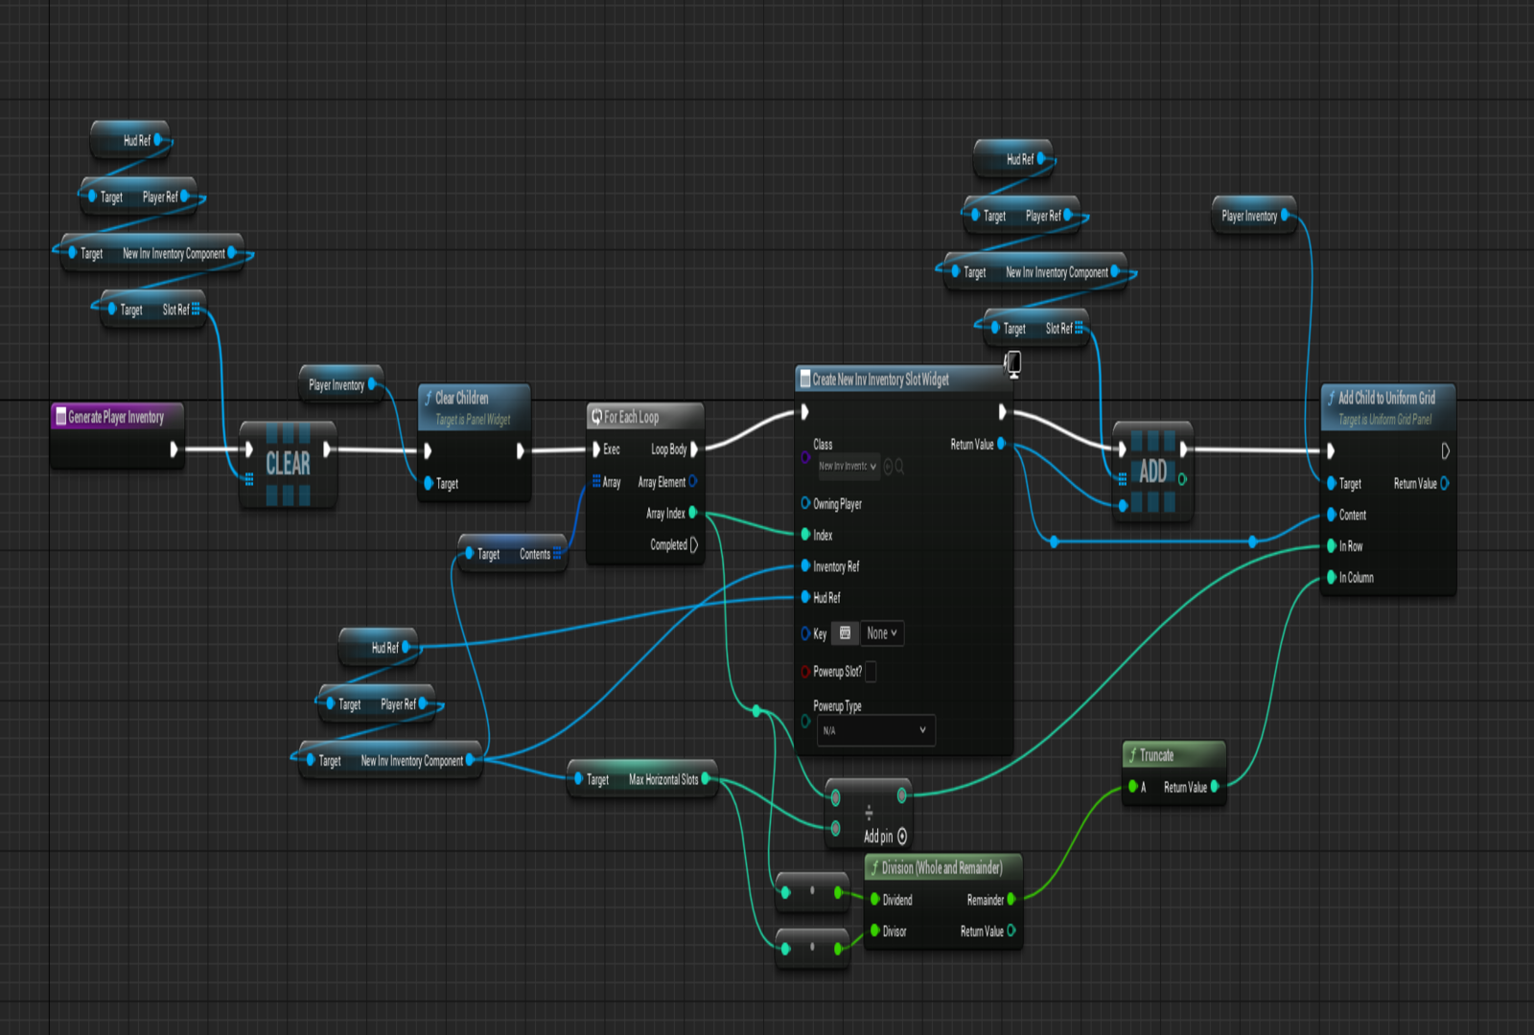Click the Loop Body exec output pin

[x=694, y=449]
